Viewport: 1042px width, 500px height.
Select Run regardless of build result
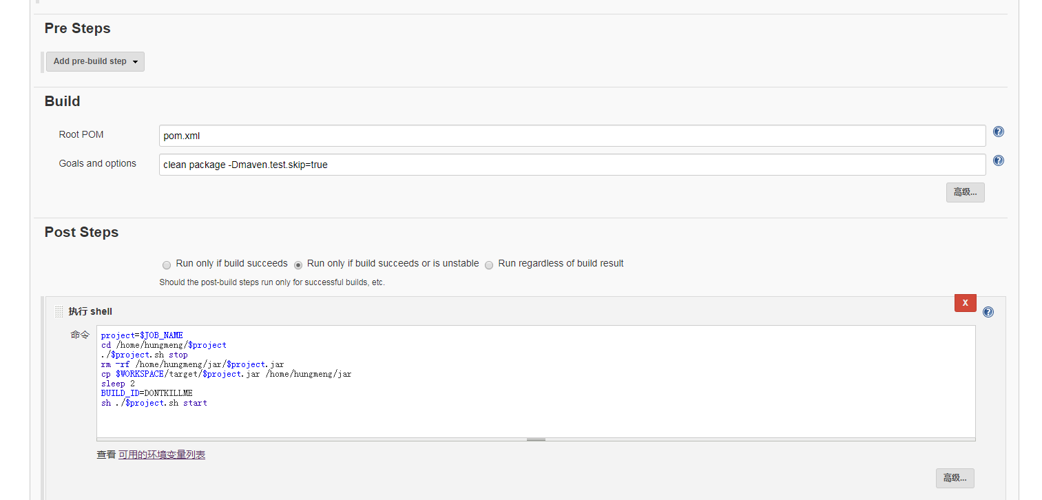(x=489, y=264)
